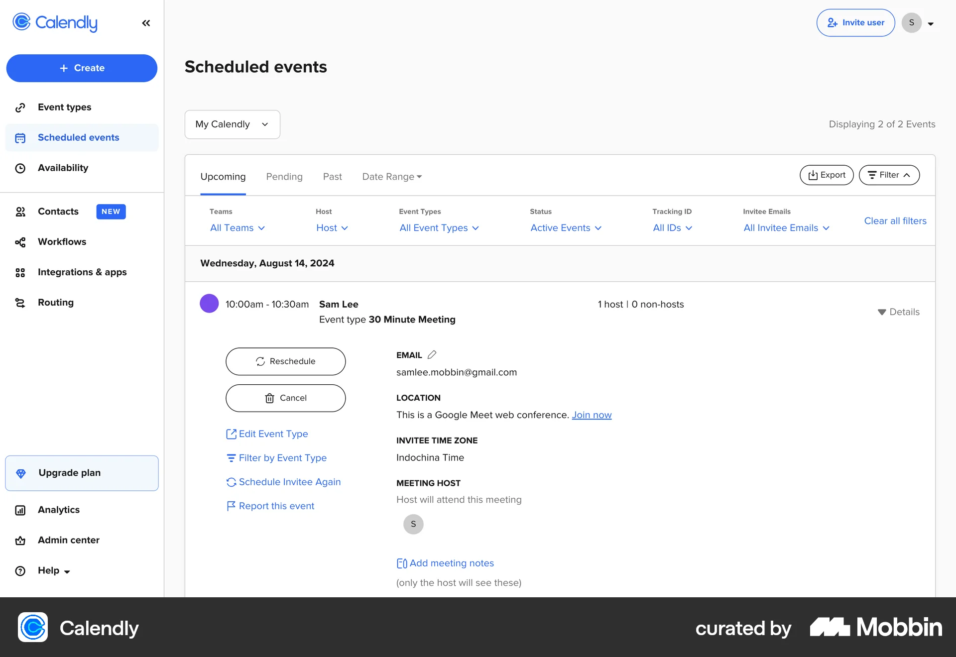
Task: Click Clear all filters
Action: coord(895,221)
